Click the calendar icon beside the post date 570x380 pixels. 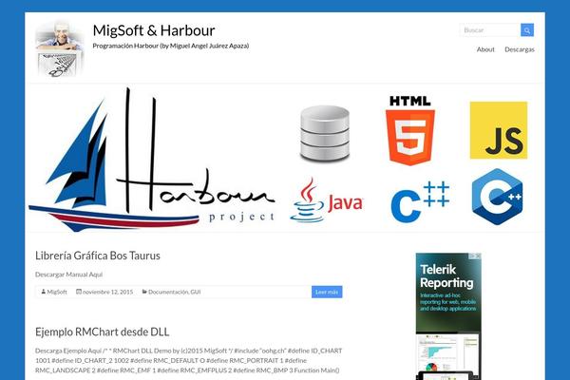pyautogui.click(x=79, y=292)
